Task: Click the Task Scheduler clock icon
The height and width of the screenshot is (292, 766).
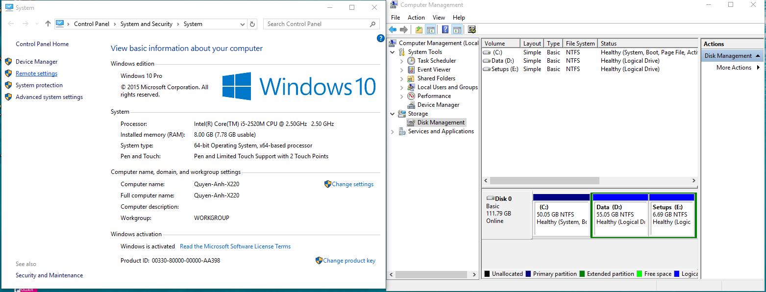Action: [411, 61]
